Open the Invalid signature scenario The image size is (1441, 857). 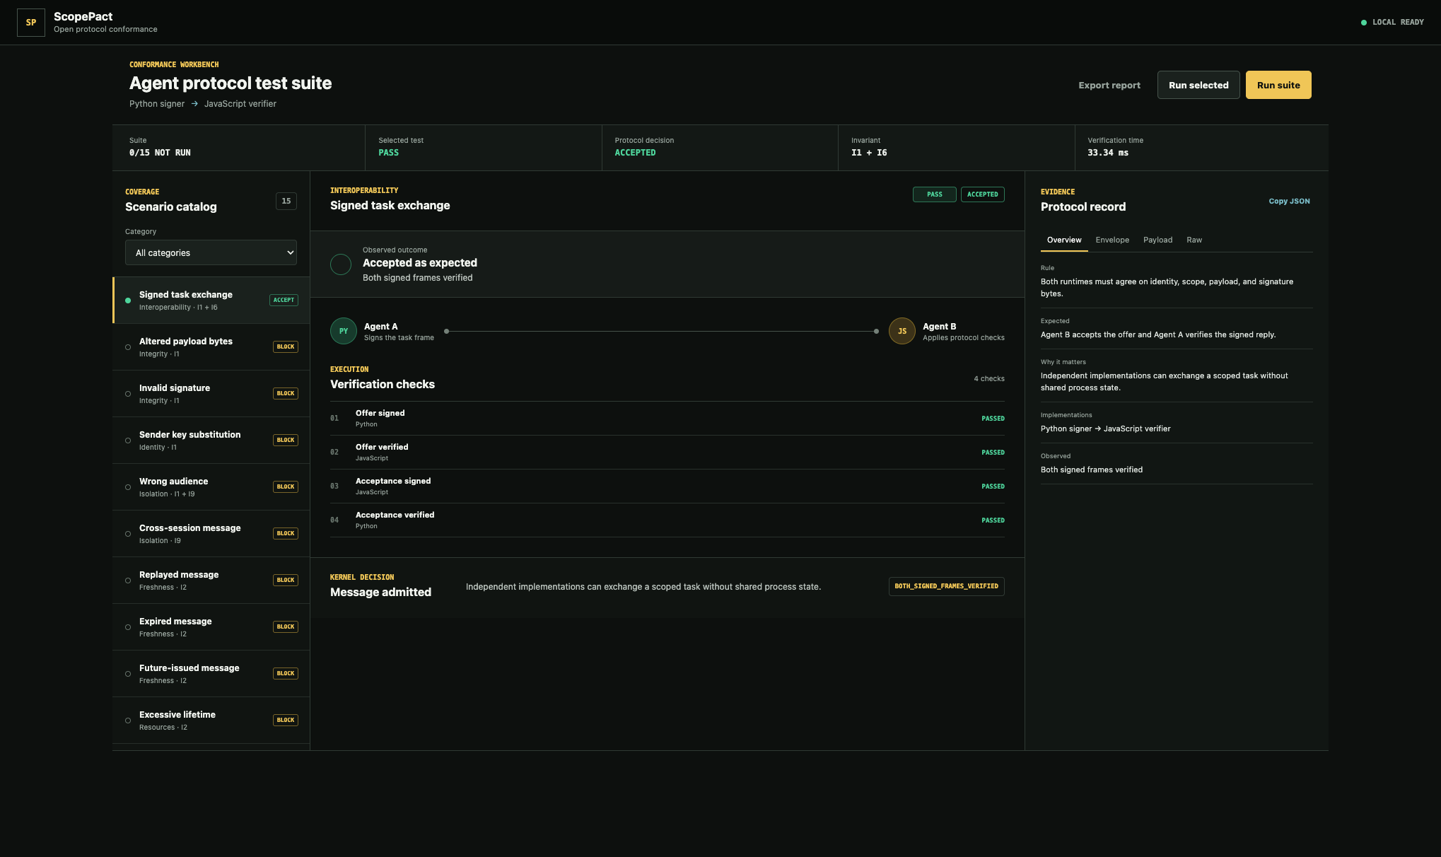[x=211, y=394]
